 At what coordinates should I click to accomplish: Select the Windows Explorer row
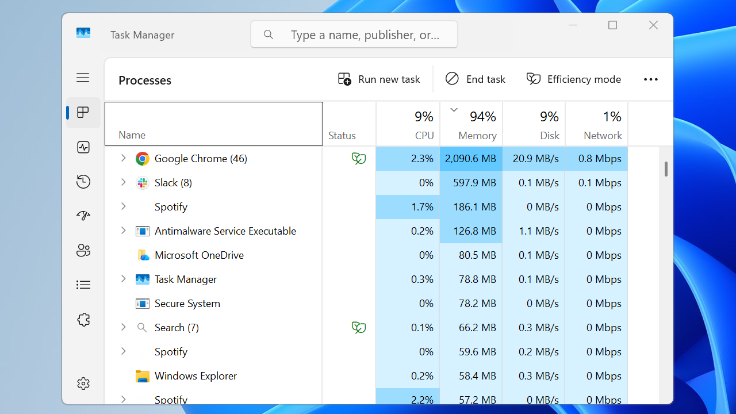[366, 376]
